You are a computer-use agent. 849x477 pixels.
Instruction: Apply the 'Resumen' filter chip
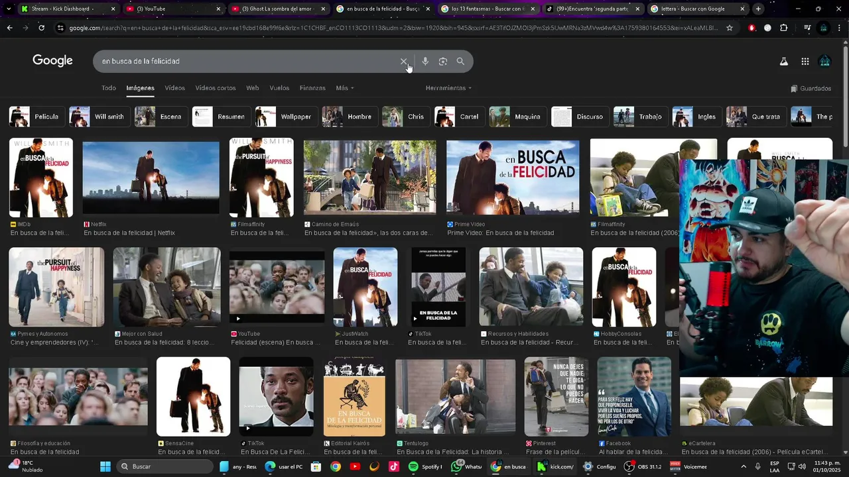click(220, 117)
